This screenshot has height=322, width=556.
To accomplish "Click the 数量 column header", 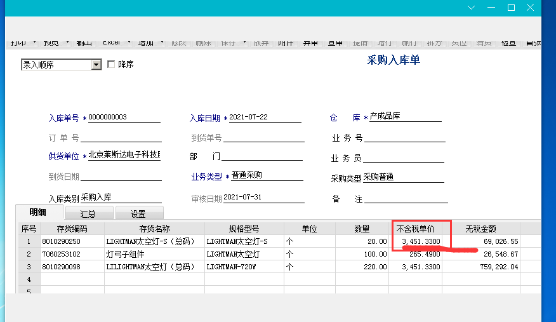I will tap(362, 229).
